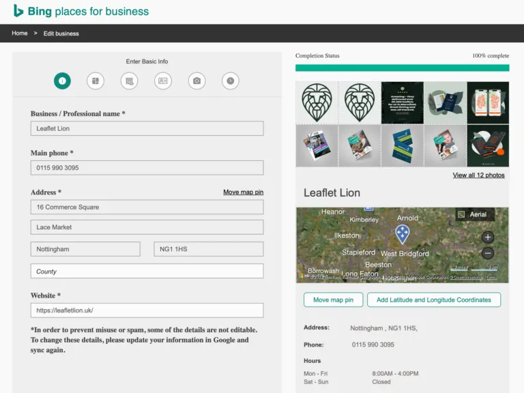Zoom out on the map

coord(487,253)
